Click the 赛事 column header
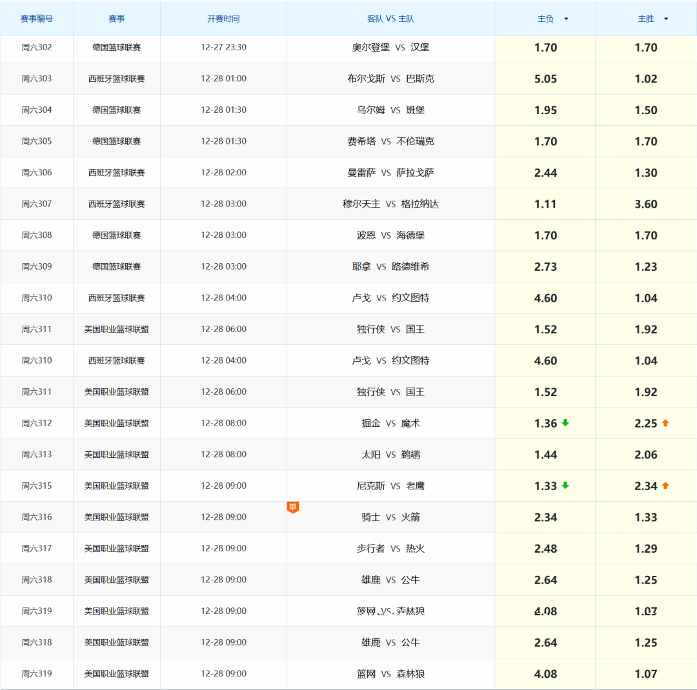The height and width of the screenshot is (690, 697). point(116,19)
